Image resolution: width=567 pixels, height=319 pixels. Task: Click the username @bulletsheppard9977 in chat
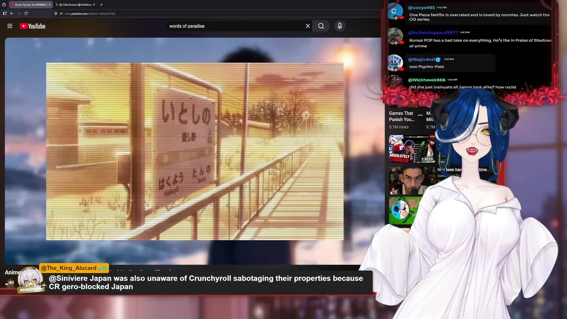click(x=433, y=33)
